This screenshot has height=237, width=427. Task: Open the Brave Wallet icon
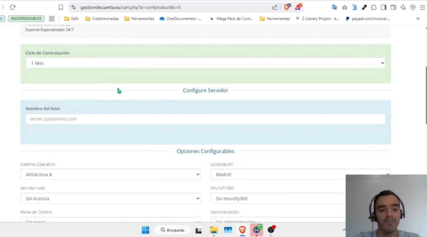tap(393, 7)
